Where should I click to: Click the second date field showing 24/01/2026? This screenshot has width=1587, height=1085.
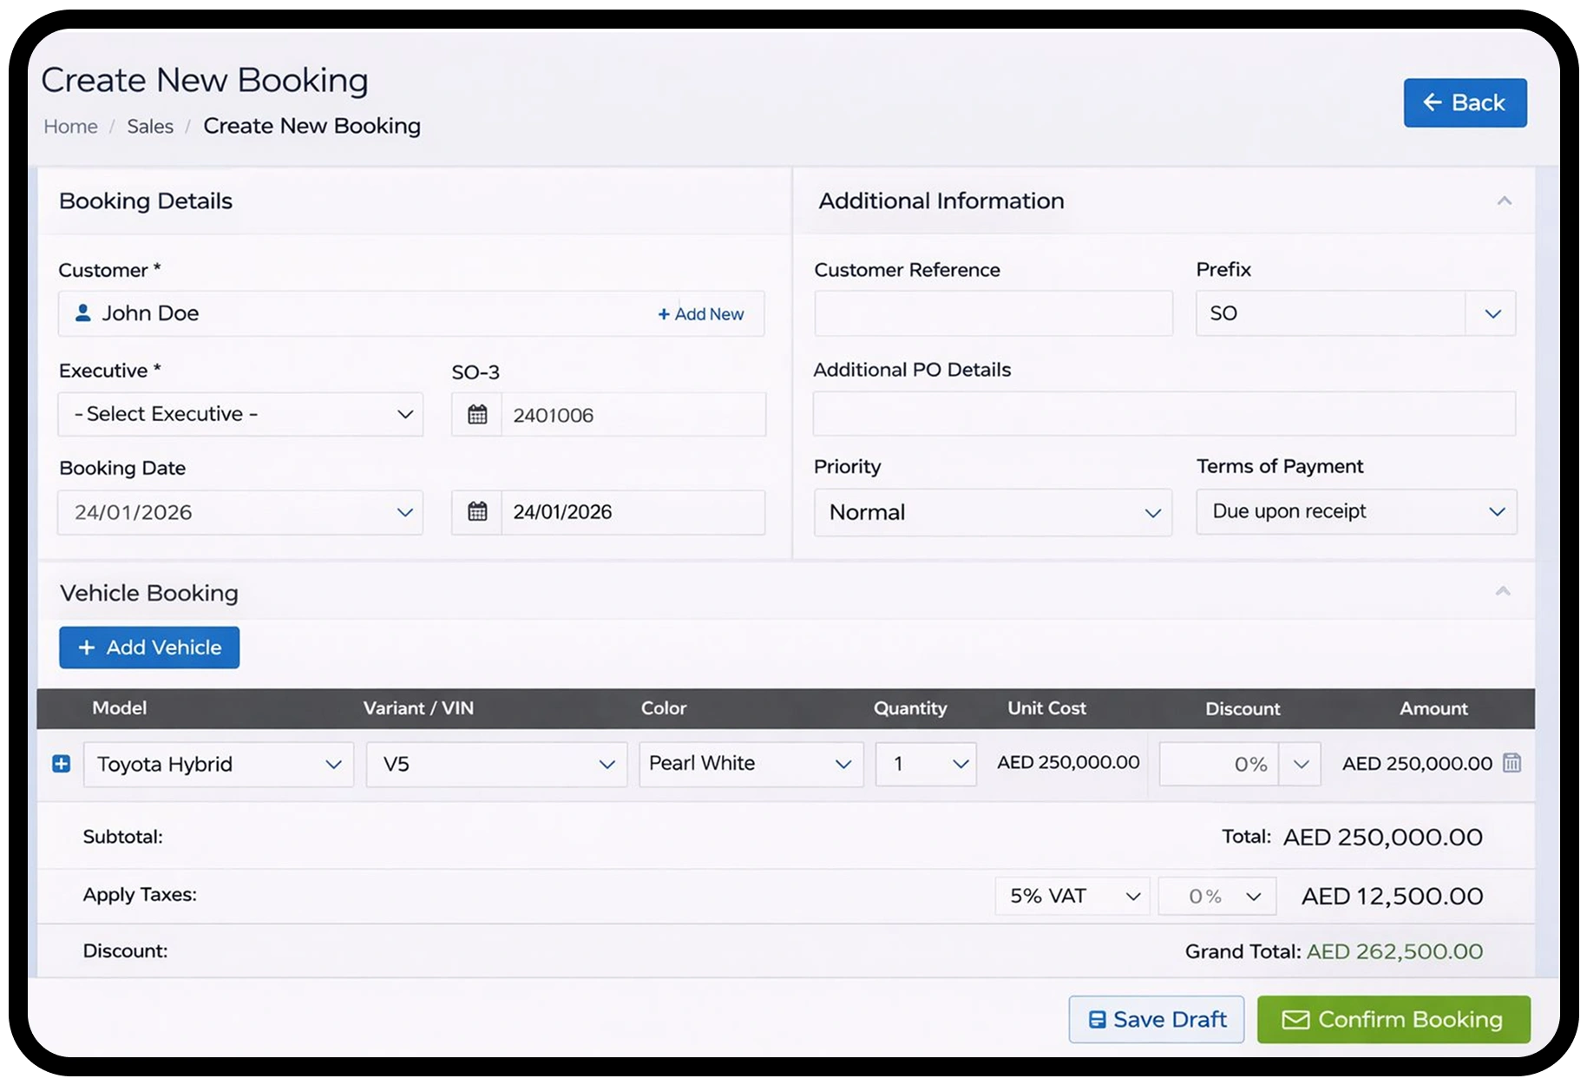pyautogui.click(x=633, y=512)
